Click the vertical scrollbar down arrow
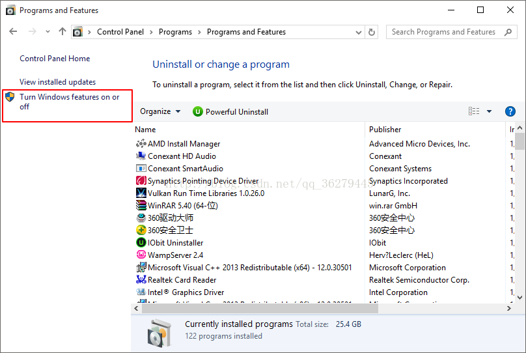Image resolution: width=526 pixels, height=353 pixels. point(519,297)
